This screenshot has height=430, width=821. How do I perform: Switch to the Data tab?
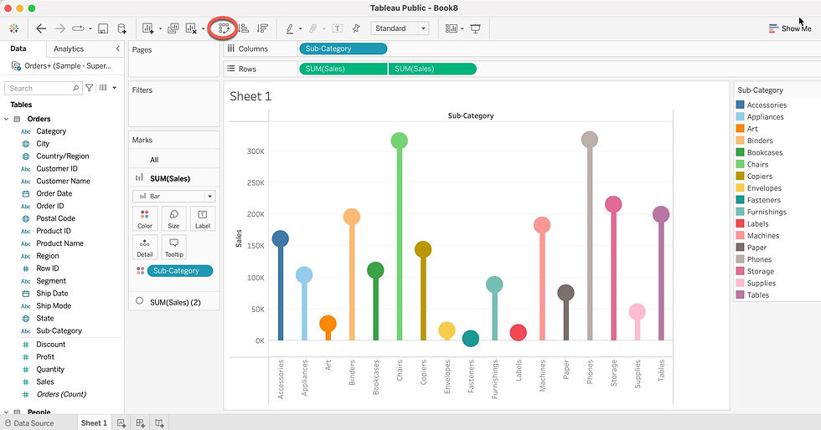pos(18,49)
